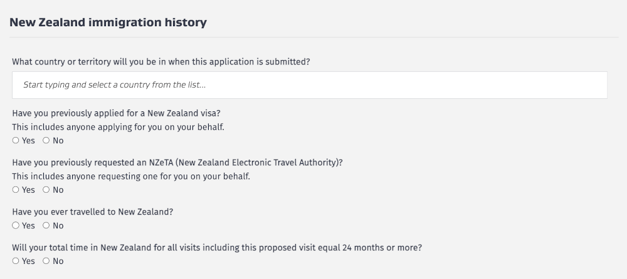Choose No for previously requested an NZeTA
Viewport: 627px width, 279px height.
pyautogui.click(x=46, y=190)
